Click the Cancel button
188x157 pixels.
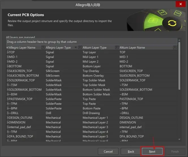[108, 152]
